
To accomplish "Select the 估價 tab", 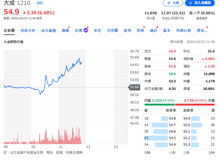I will click(78, 30).
